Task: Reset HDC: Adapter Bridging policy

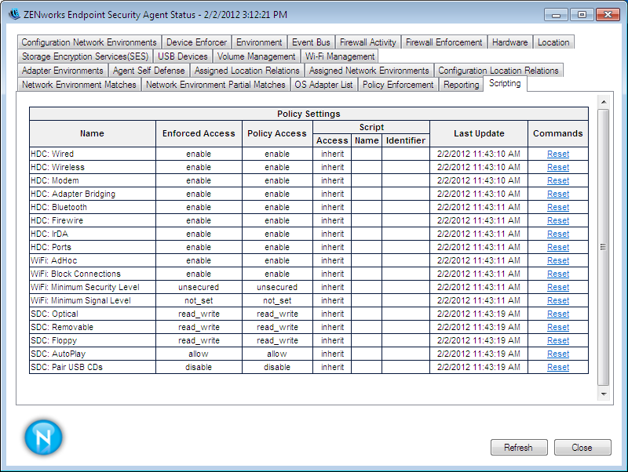Action: [x=558, y=194]
